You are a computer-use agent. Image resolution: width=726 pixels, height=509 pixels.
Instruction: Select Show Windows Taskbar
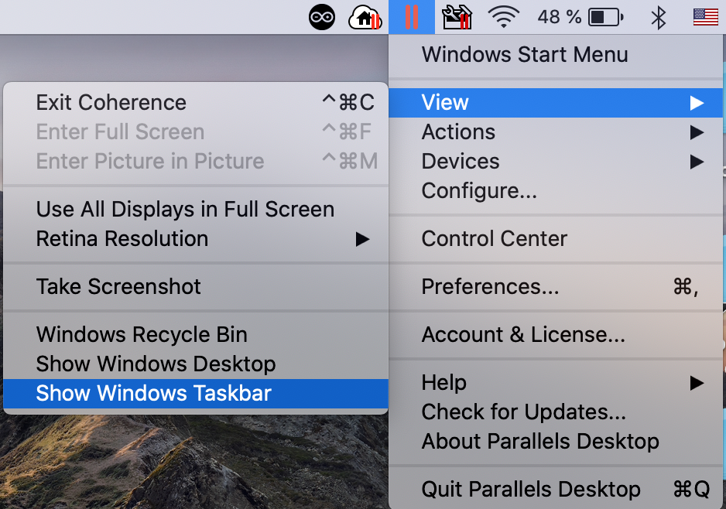point(196,393)
